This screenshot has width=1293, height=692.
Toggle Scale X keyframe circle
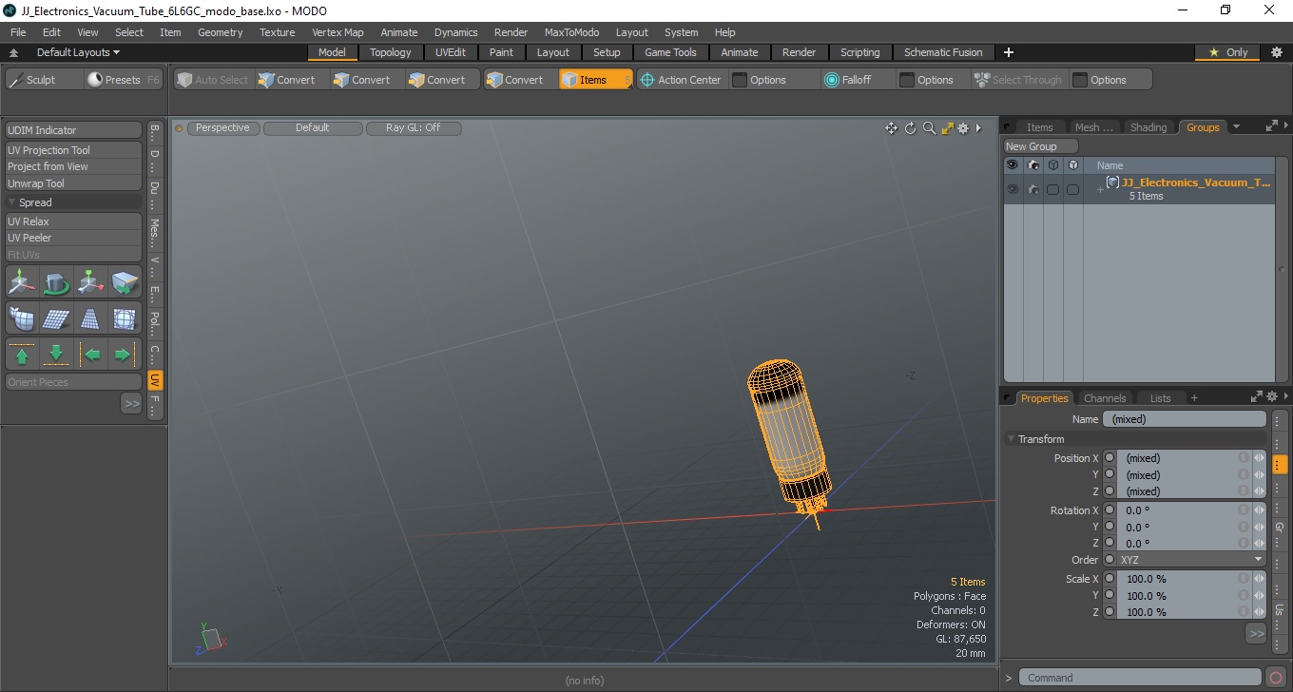(x=1110, y=579)
